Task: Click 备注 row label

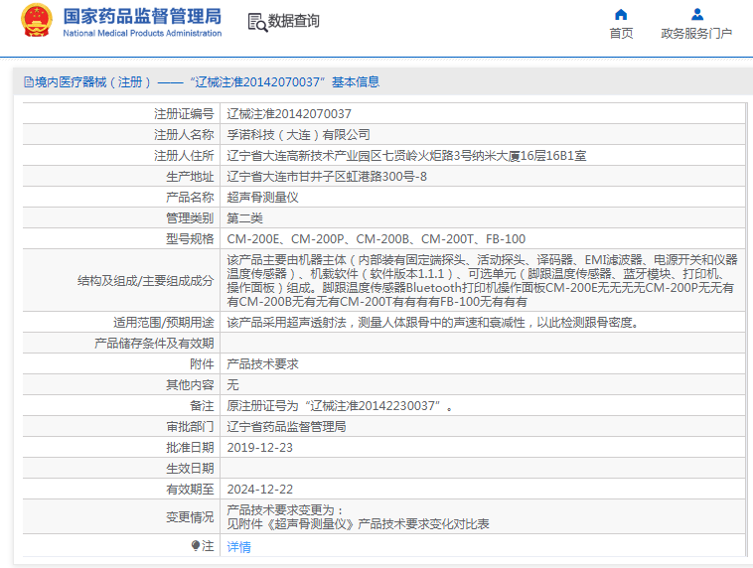Action: 202,406
